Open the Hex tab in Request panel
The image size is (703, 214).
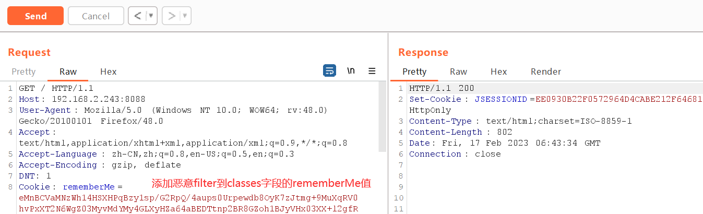(x=109, y=72)
